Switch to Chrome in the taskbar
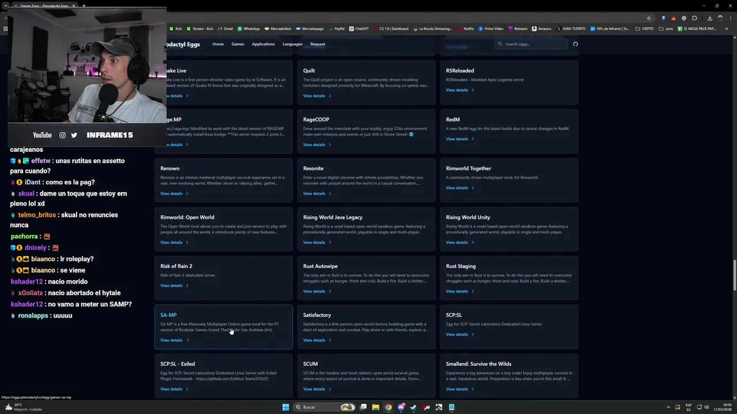This screenshot has width=737, height=414. [388, 407]
